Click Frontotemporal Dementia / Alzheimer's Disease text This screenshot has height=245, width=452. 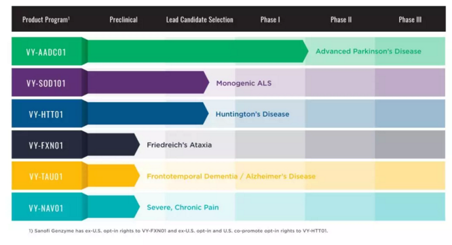[x=231, y=176]
